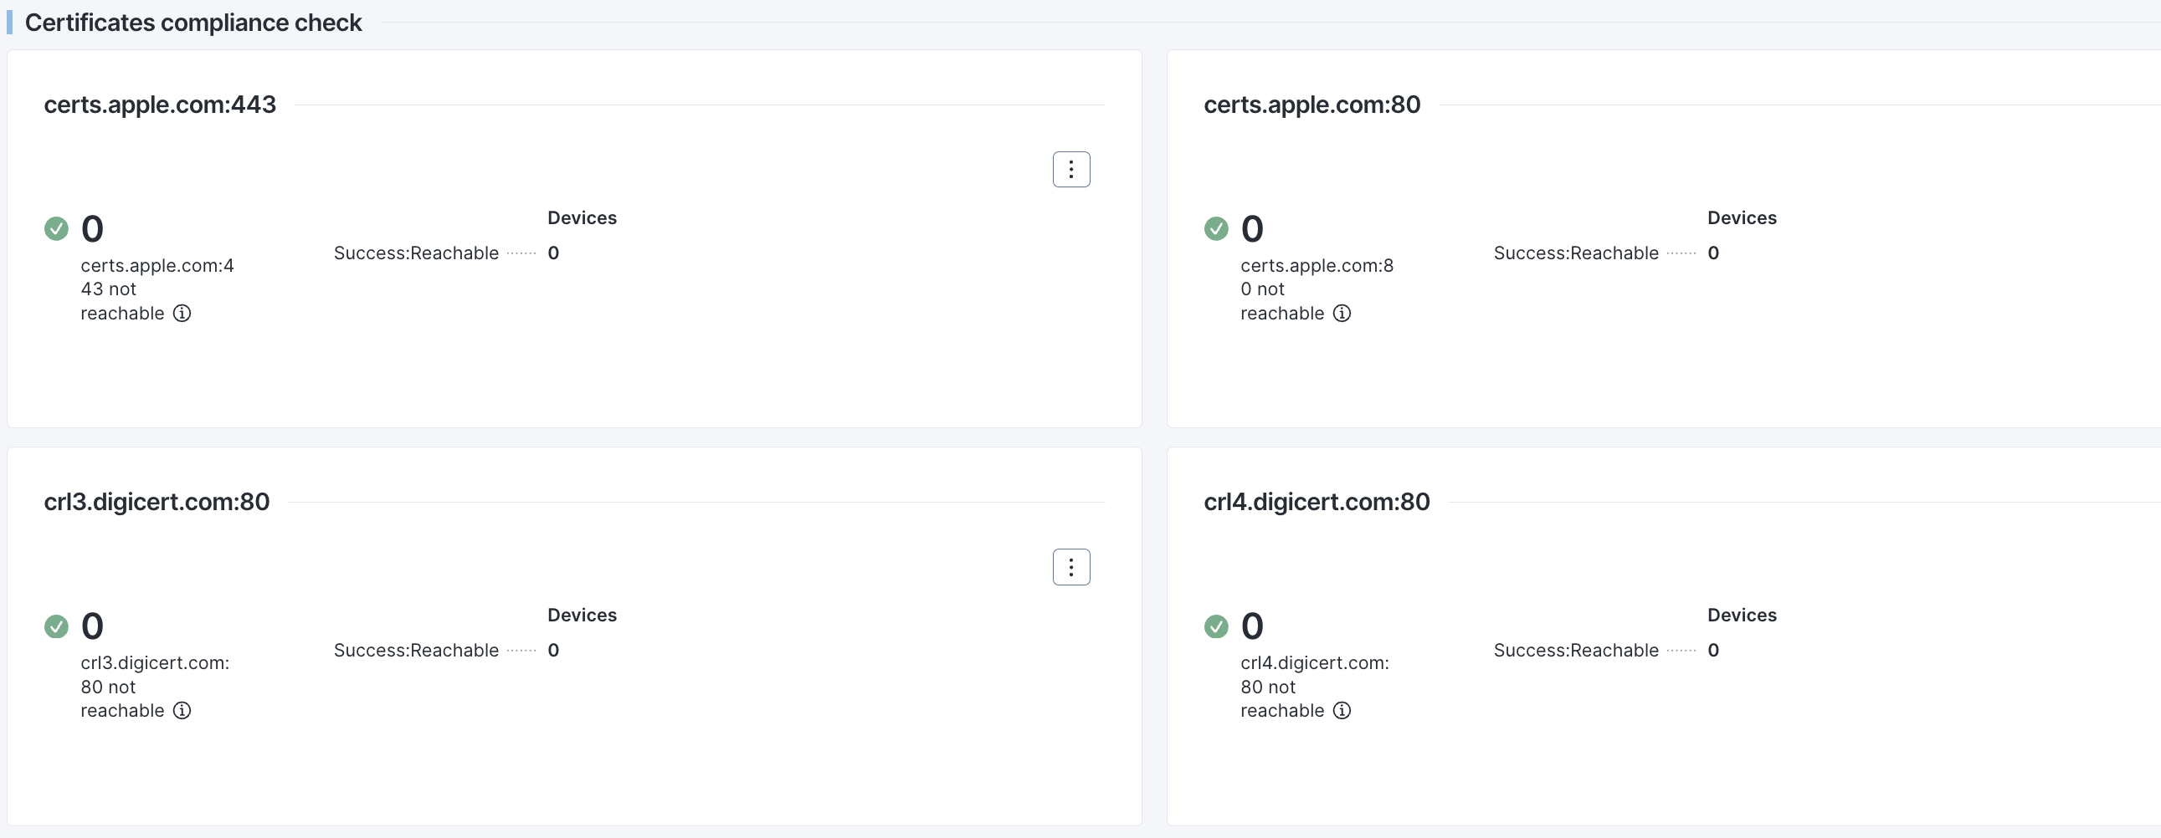This screenshot has height=838, width=2161.
Task: Click info icon for certs.apple.com:443 not reachable
Action: click(x=182, y=314)
